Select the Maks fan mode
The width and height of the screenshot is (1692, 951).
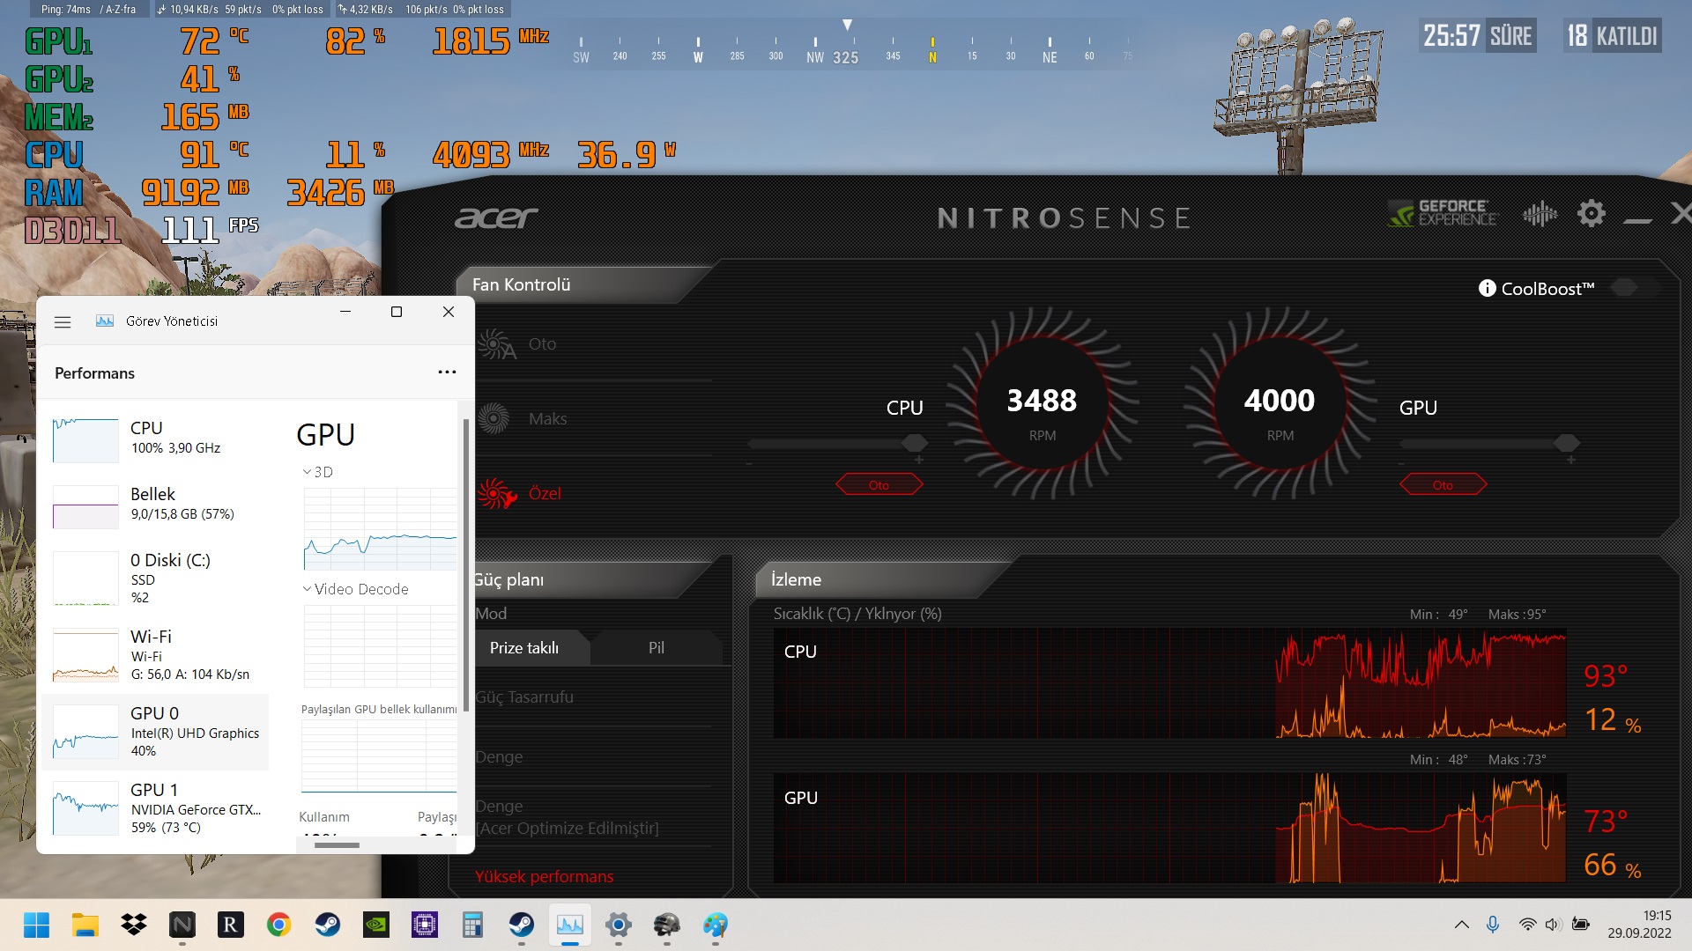(546, 419)
